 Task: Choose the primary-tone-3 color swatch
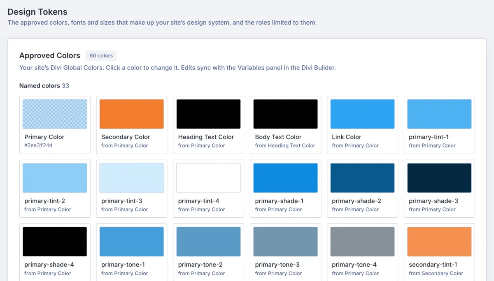click(x=285, y=242)
